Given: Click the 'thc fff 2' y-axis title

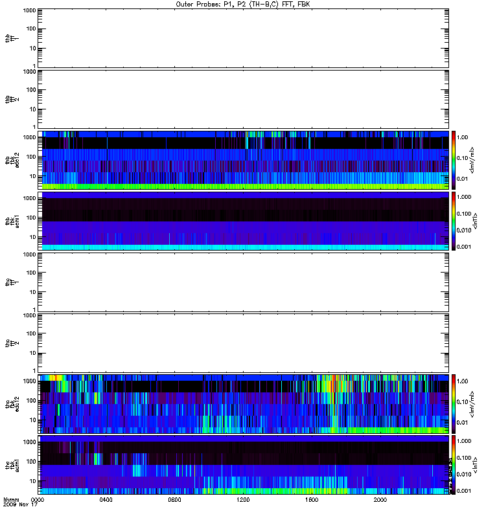Looking at the screenshot, I should [x=12, y=343].
